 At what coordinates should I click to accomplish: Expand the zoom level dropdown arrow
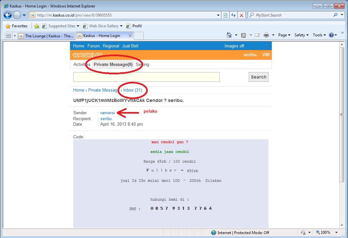click(337, 232)
